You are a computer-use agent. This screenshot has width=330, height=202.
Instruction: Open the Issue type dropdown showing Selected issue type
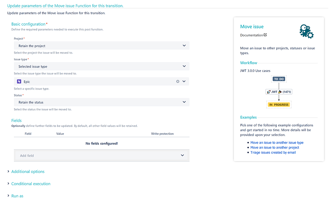click(101, 66)
